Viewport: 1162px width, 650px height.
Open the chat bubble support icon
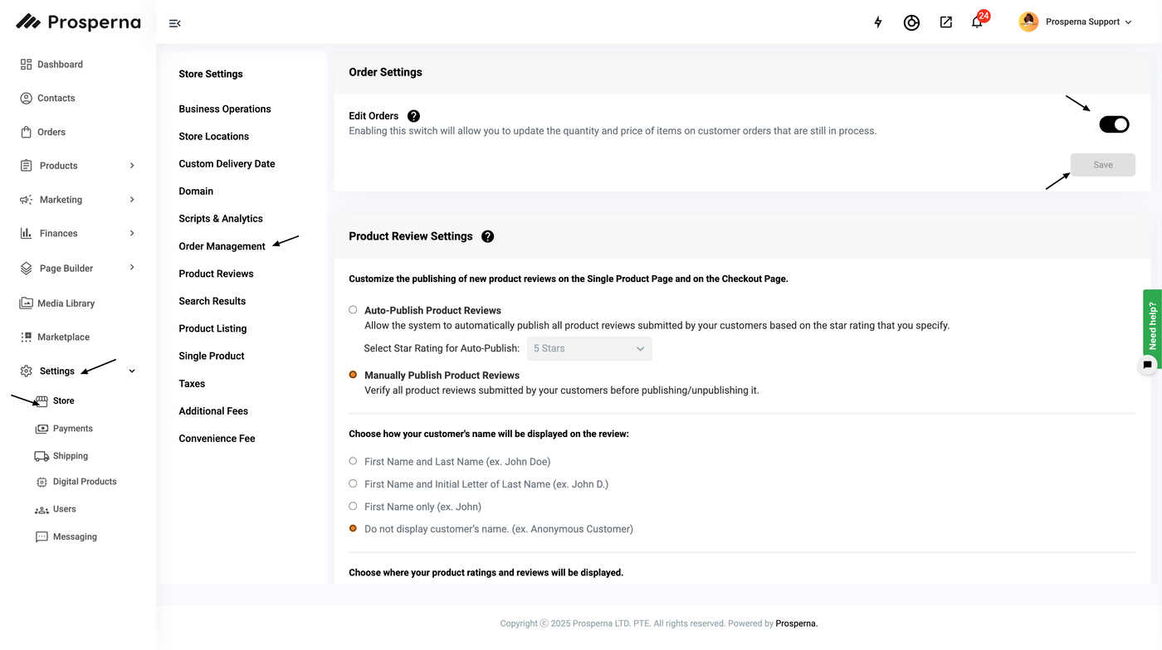pos(1147,365)
